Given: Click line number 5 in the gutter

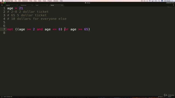Looking at the screenshot, I should coord(4,22).
